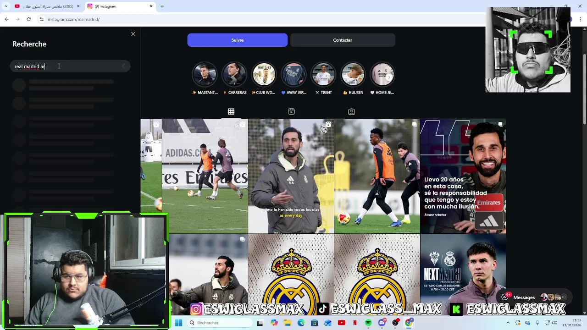Screen dimensions: 587x330
Task: Open Microsoft Edge from the taskbar
Action: 301,323
